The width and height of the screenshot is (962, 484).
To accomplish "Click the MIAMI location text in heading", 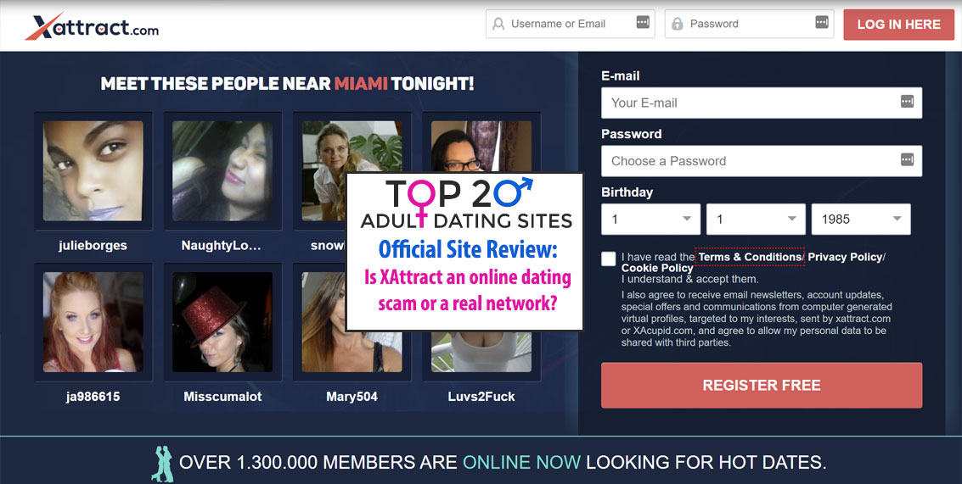I will 361,83.
